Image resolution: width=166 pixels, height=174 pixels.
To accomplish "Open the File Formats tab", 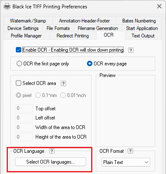I will coord(58,28).
